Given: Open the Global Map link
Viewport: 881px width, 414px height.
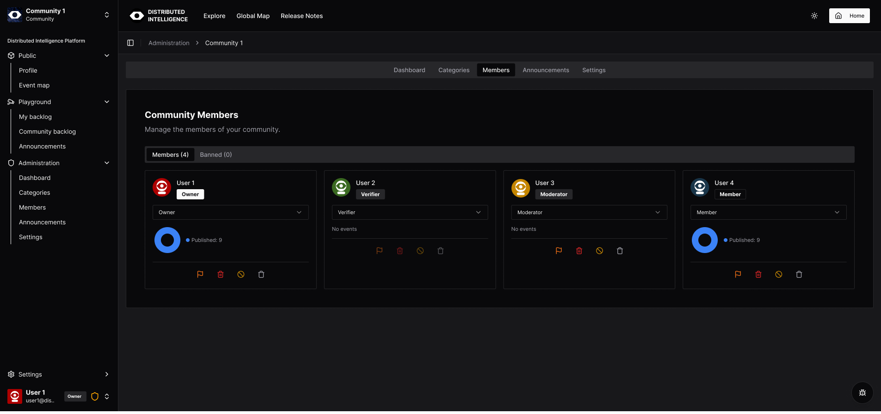Looking at the screenshot, I should [x=253, y=16].
